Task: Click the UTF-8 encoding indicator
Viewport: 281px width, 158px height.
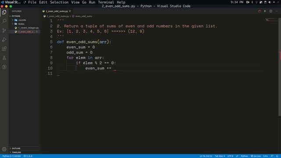Action: [230, 156]
